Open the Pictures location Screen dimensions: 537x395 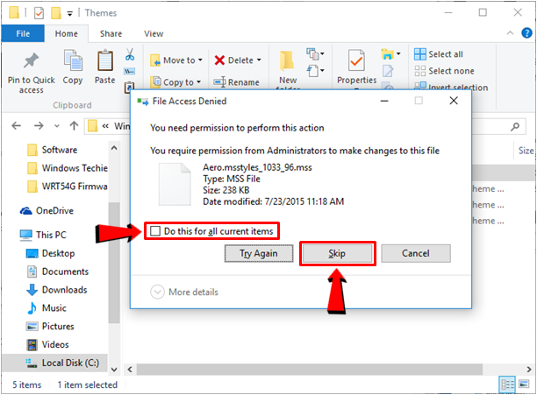[50, 327]
